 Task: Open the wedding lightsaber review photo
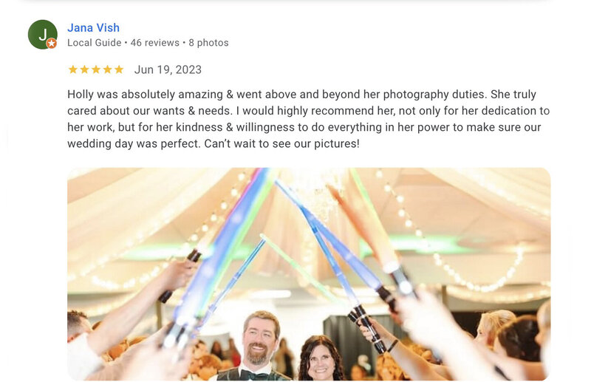click(309, 274)
